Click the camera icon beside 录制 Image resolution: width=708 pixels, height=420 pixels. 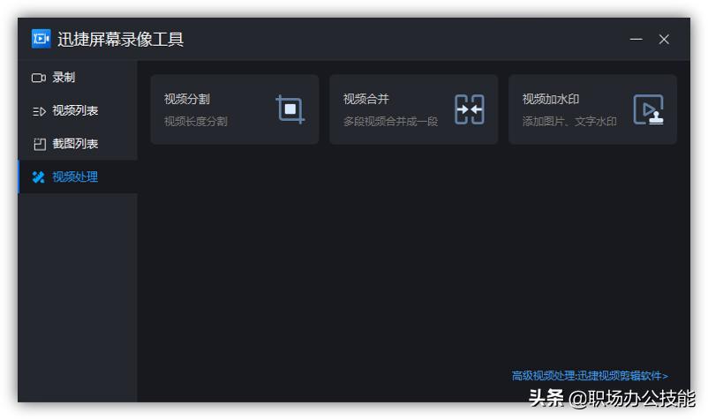coord(39,78)
